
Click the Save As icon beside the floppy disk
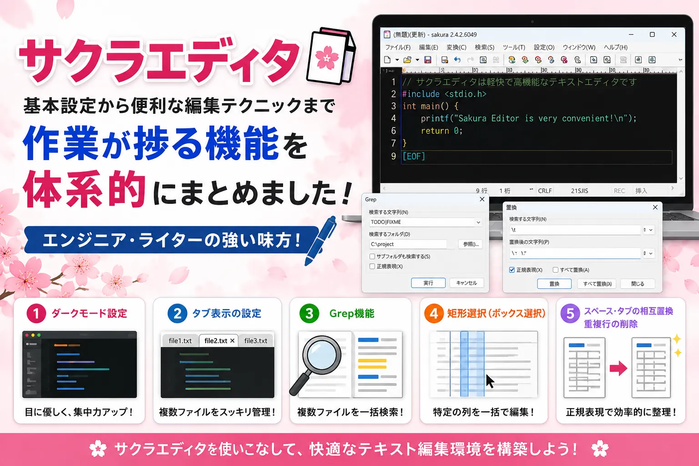coord(445,60)
